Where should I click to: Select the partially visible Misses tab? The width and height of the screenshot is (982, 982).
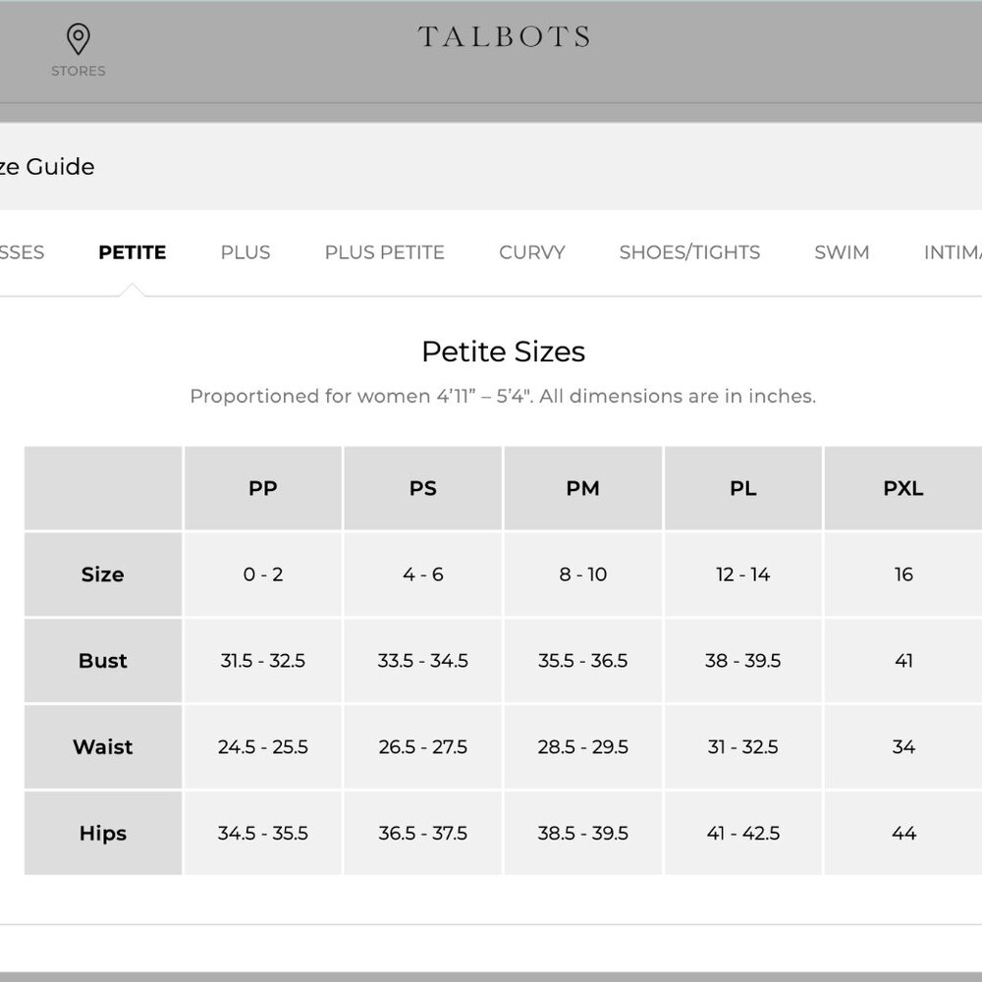(x=22, y=252)
